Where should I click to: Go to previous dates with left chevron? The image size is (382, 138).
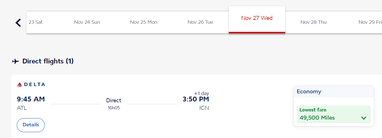pyautogui.click(x=18, y=23)
